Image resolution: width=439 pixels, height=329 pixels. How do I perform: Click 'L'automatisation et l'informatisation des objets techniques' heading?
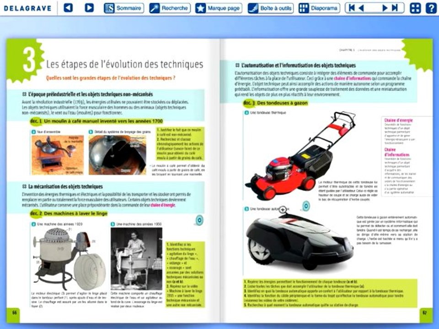point(296,65)
